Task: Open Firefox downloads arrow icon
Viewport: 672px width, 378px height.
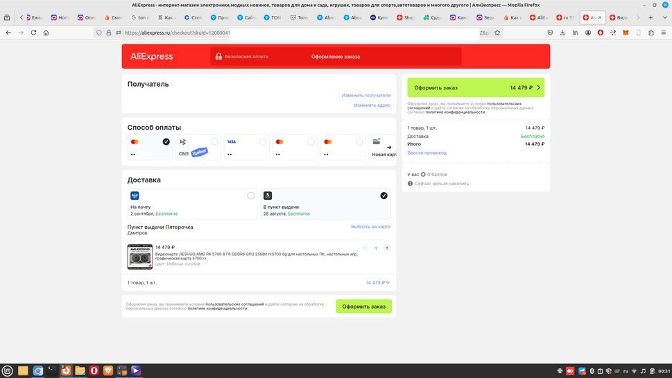Action: pos(562,33)
